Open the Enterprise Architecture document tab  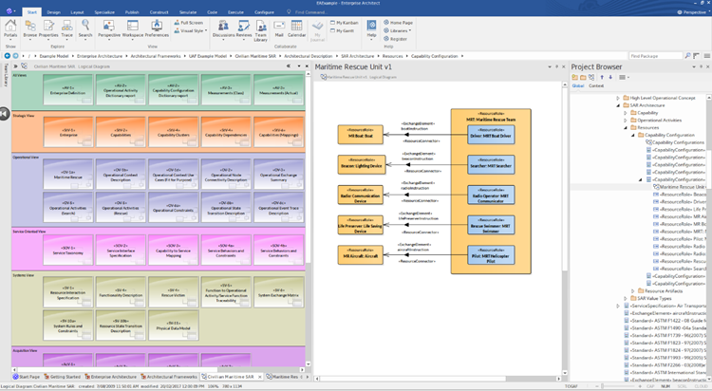(x=110, y=377)
